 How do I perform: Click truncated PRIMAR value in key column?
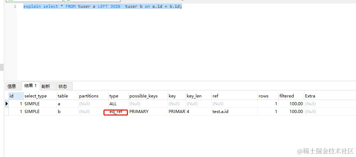click(177, 112)
